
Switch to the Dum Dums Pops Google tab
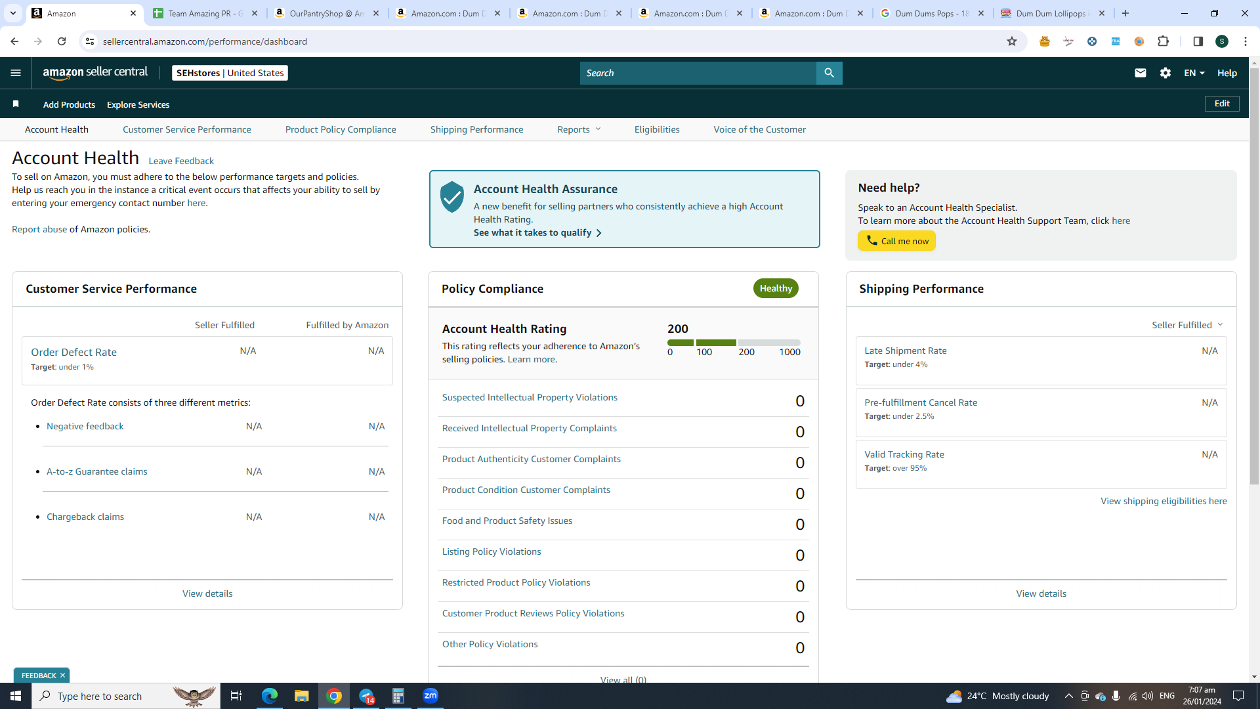coord(933,13)
